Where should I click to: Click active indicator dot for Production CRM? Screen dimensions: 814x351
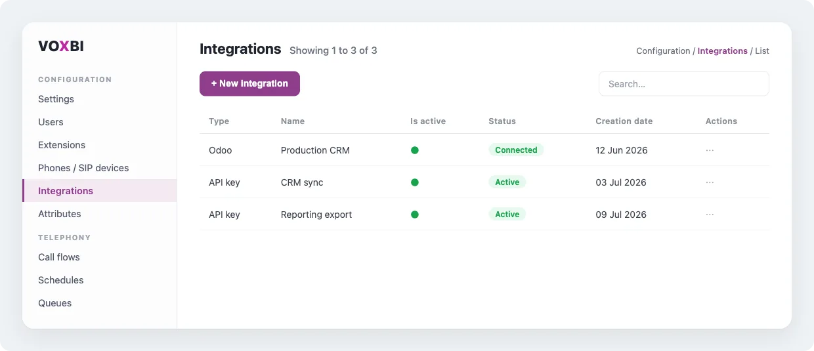415,150
